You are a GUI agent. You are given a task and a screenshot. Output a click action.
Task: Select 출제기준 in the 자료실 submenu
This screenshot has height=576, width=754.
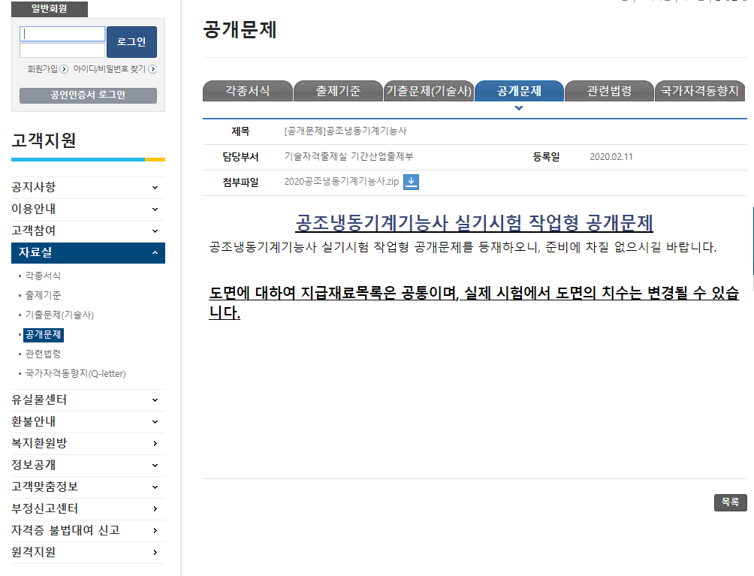click(44, 295)
